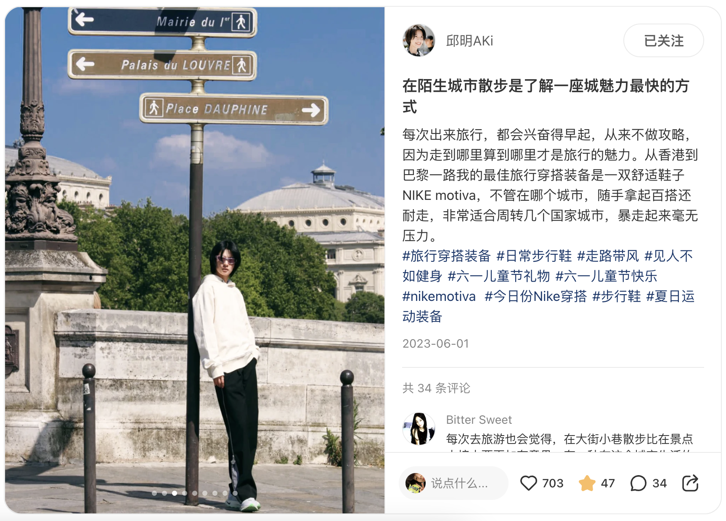Click your own avatar beside the comment box
The height and width of the screenshot is (521, 726).
coord(416,483)
